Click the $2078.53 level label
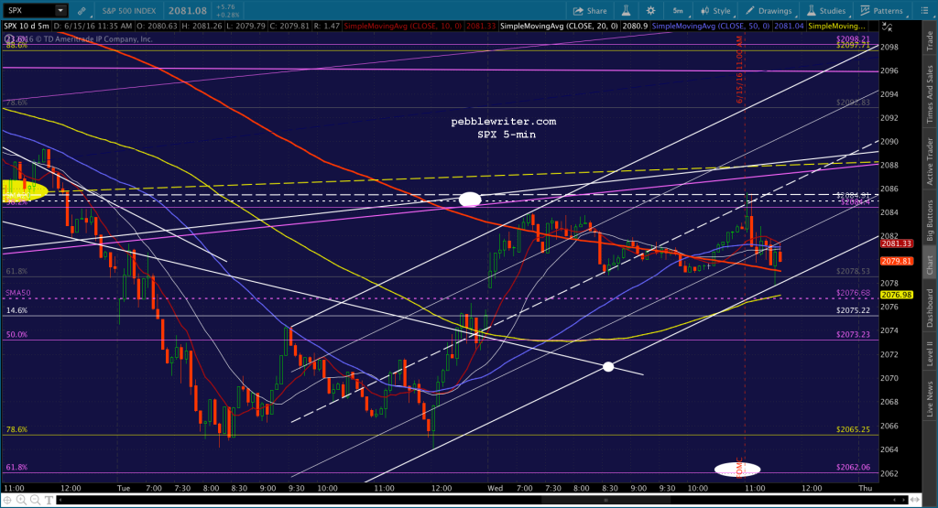This screenshot has height=508, width=938. click(x=853, y=271)
